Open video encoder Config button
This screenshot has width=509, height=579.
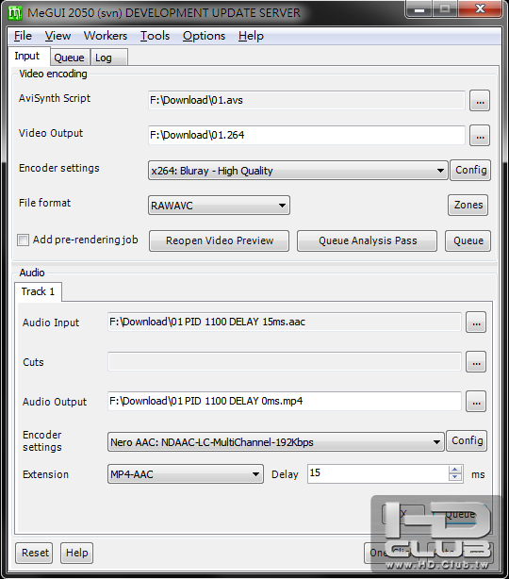470,171
